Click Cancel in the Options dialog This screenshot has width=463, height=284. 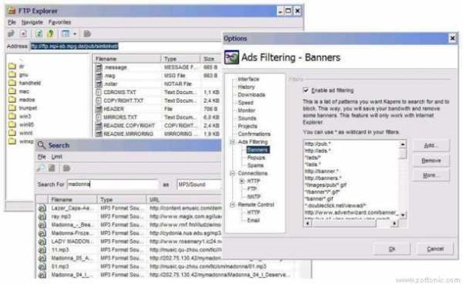tap(435, 249)
